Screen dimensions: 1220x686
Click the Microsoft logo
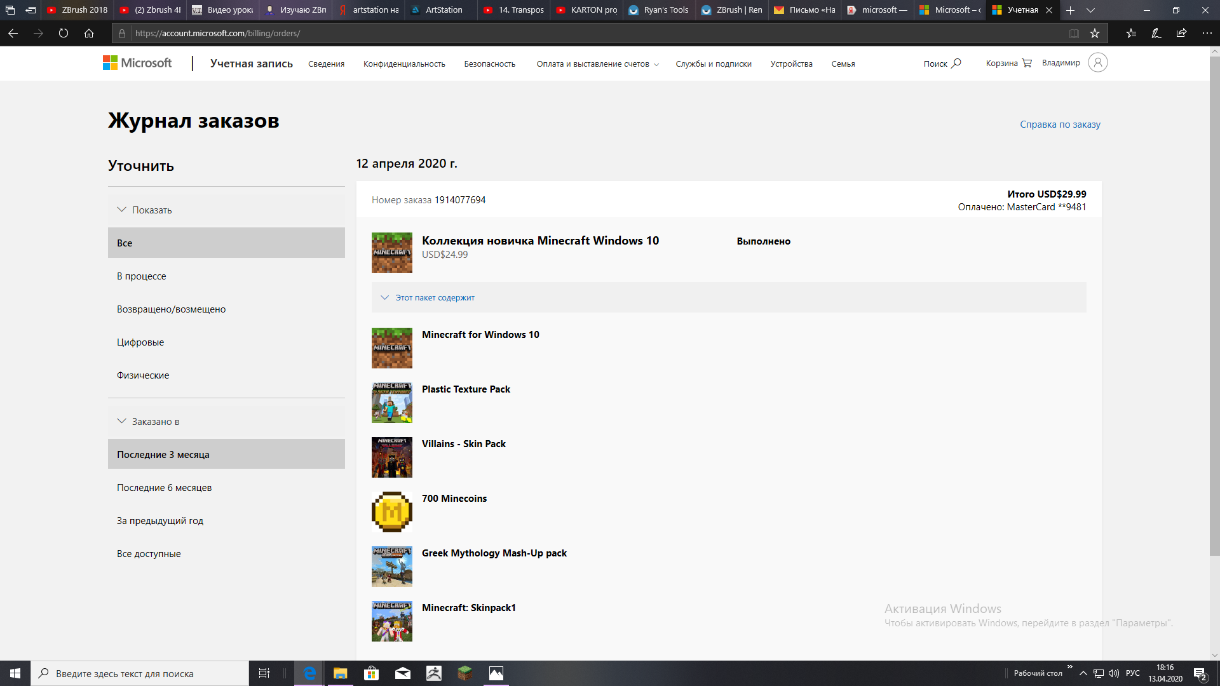137,63
